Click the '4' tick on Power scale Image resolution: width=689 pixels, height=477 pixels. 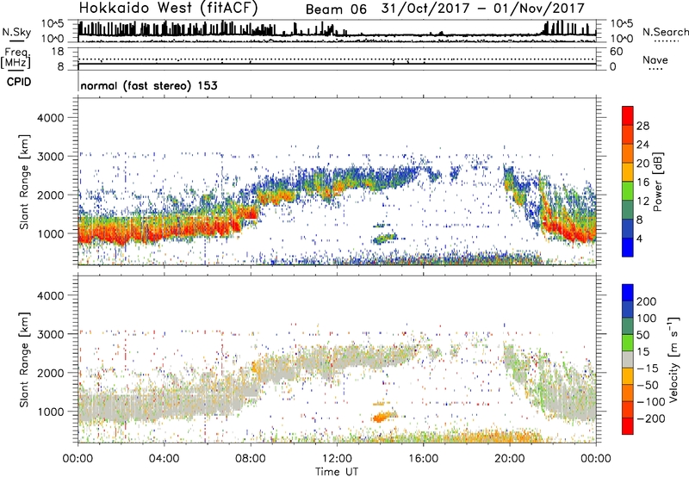tap(639, 238)
